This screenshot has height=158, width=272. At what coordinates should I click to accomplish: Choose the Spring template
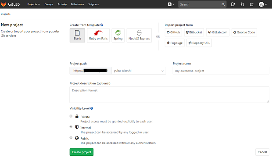pos(118,35)
